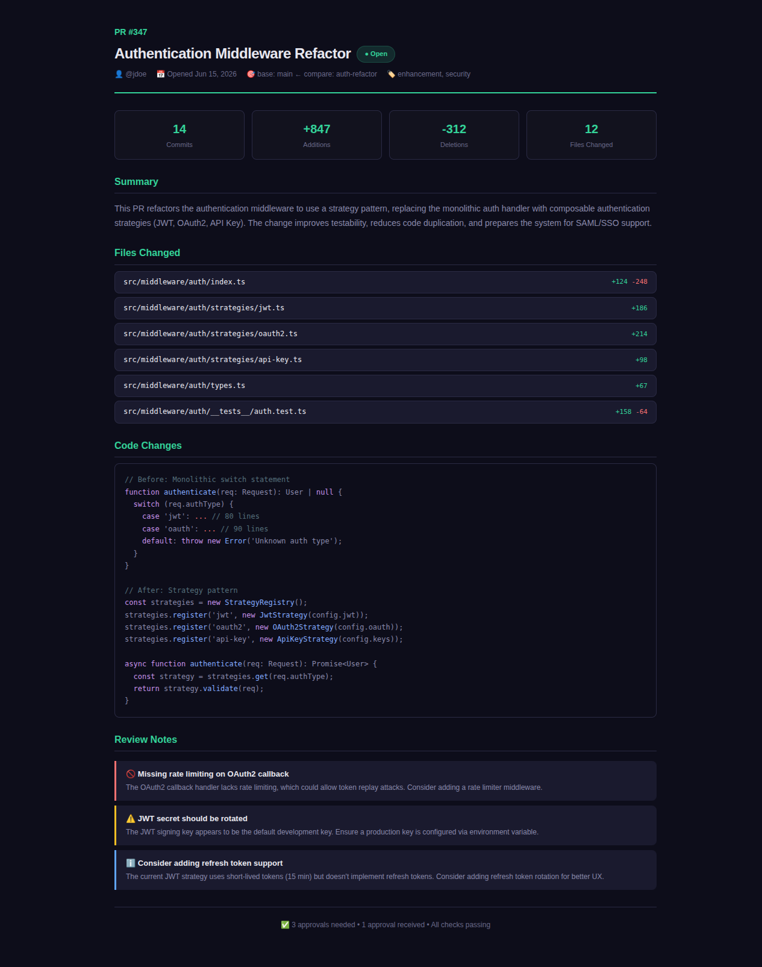Viewport: 762px width, 967px height.
Task: Click the return strategy.validate(req) line
Action: [x=199, y=689]
